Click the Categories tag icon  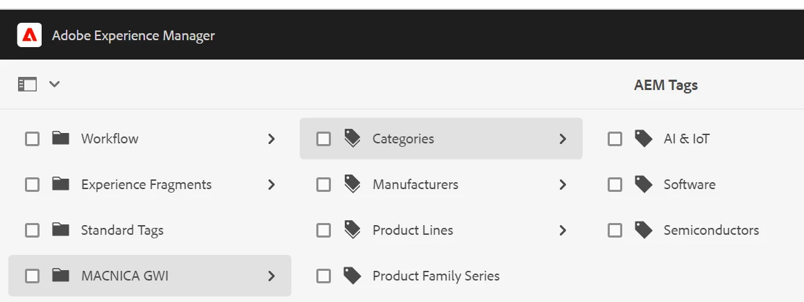point(352,139)
